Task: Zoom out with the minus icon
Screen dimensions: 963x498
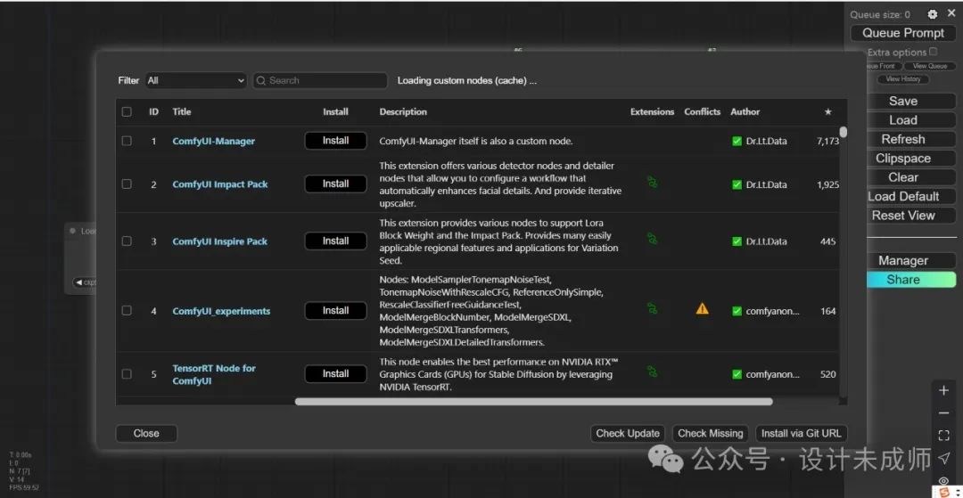Action: click(x=944, y=412)
